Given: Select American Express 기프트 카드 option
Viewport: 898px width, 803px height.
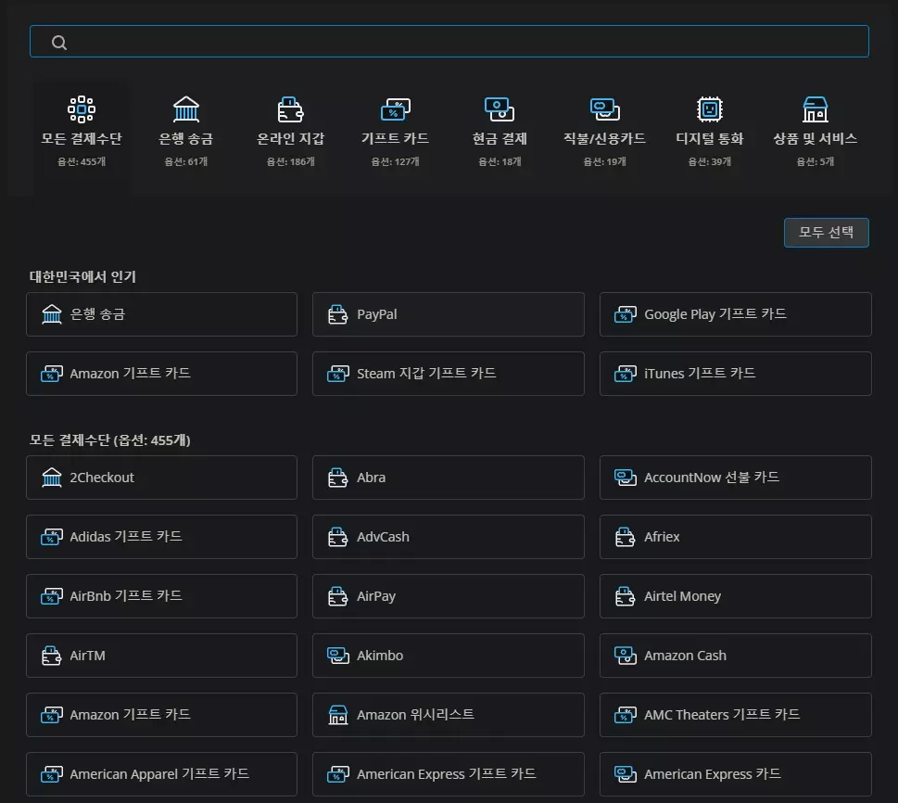Looking at the screenshot, I should pos(449,774).
